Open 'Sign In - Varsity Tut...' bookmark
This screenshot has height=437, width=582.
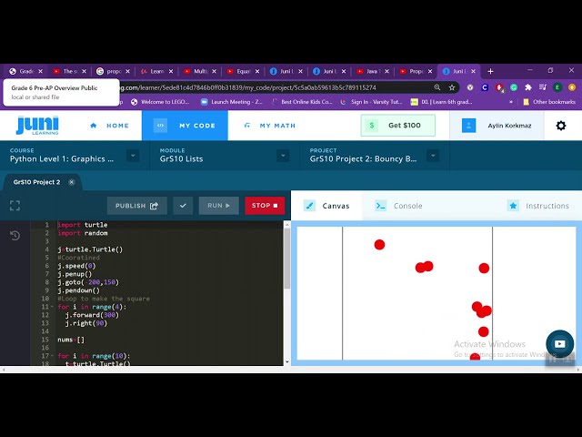[372, 102]
